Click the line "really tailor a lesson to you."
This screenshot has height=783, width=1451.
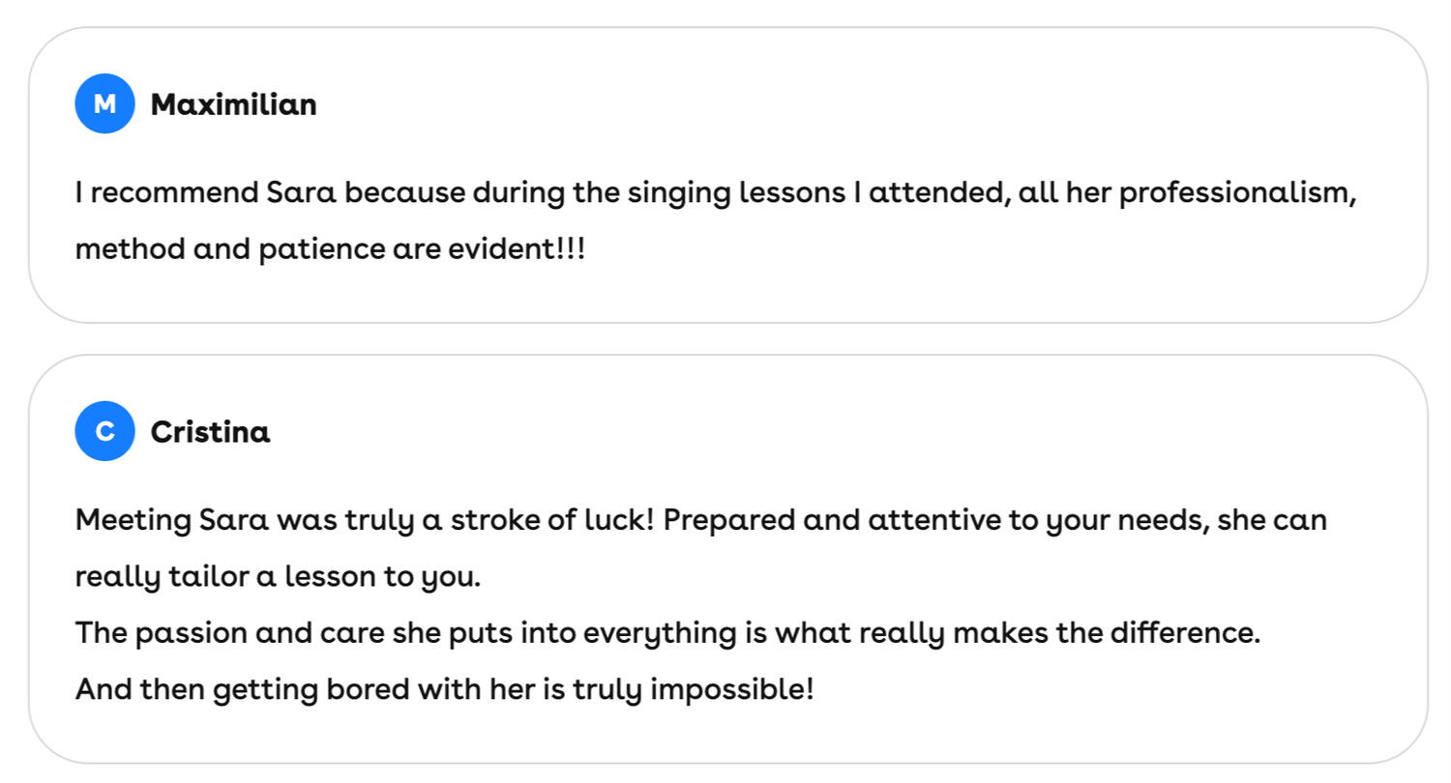point(278,577)
